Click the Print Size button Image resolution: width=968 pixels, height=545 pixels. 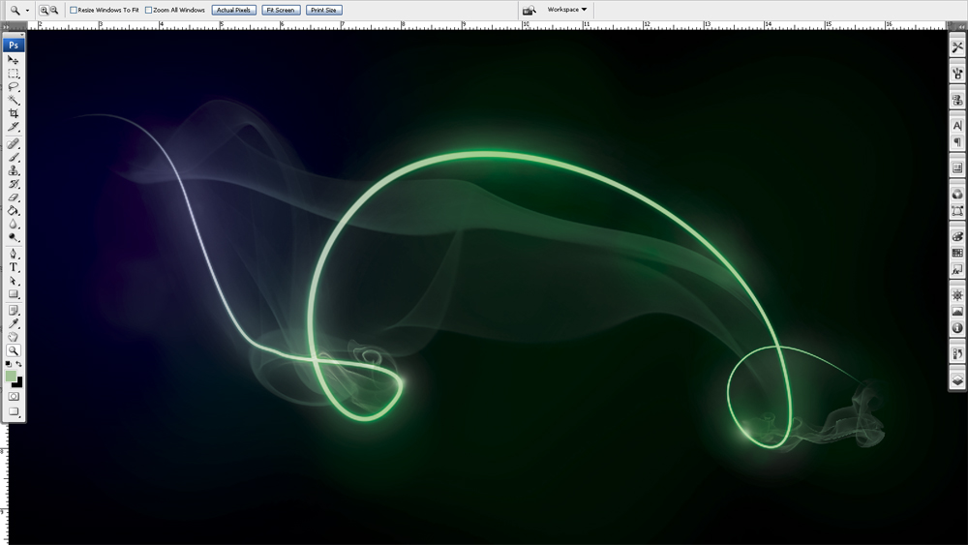point(324,10)
